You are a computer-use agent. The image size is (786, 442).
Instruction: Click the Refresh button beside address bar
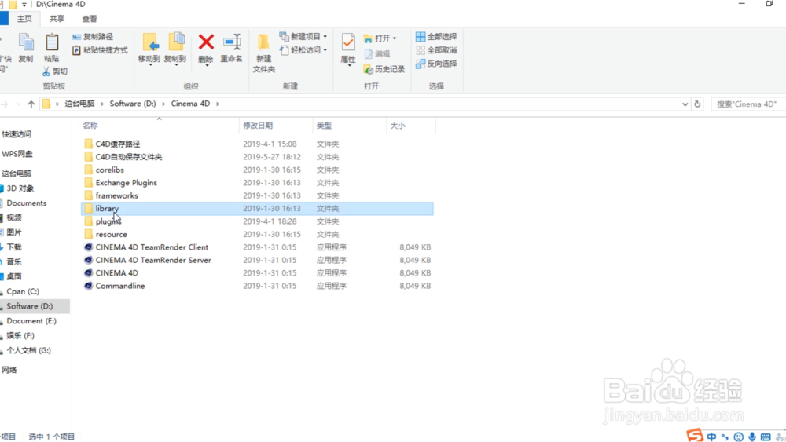click(697, 104)
